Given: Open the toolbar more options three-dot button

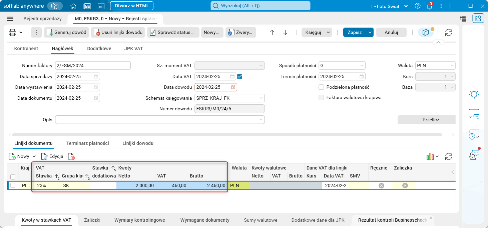Looking at the screenshot, I should tap(36, 32).
